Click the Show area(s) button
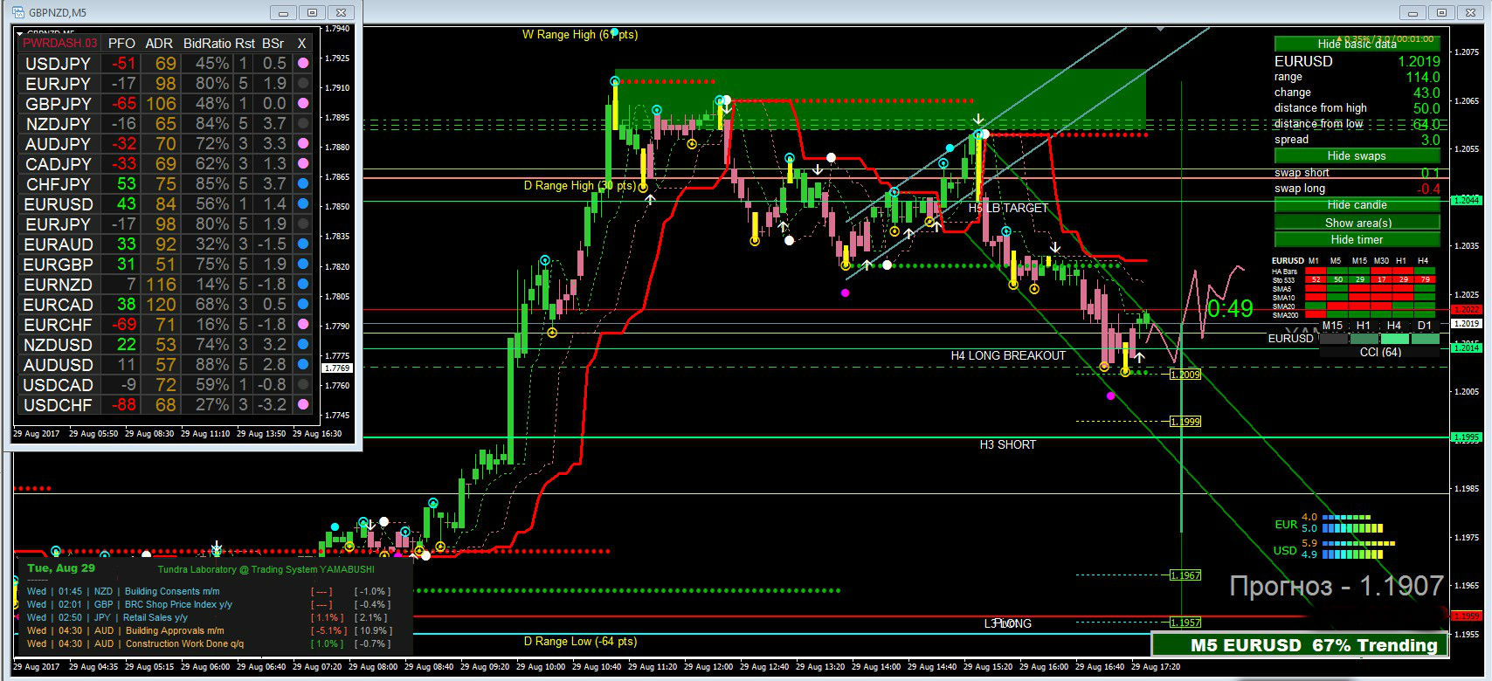Image resolution: width=1492 pixels, height=681 pixels. pyautogui.click(x=1357, y=223)
